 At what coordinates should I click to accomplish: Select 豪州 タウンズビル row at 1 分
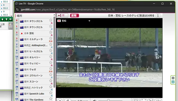click(x=34, y=27)
